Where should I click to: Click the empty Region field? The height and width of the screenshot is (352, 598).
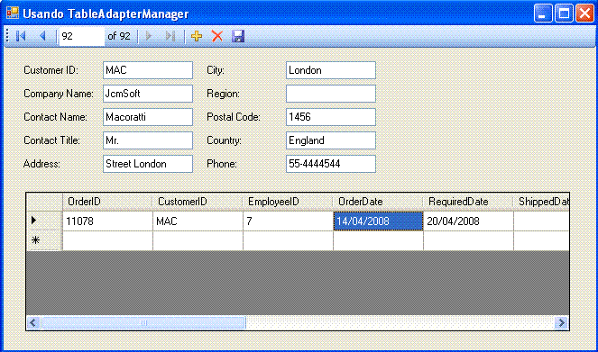331,94
